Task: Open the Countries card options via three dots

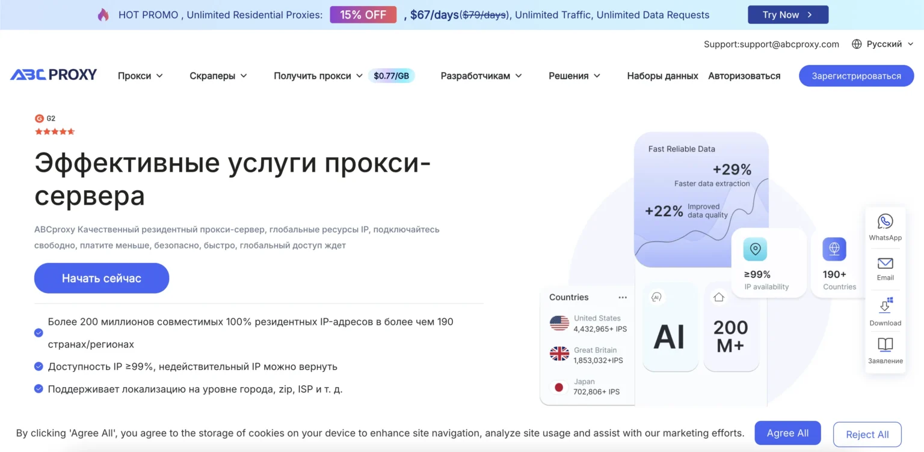Action: (622, 297)
